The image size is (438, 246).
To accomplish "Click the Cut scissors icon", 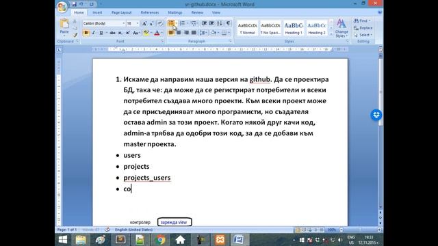I will pyautogui.click(x=75, y=21).
